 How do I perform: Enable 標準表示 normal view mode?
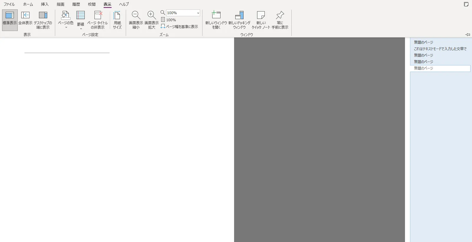point(10,20)
